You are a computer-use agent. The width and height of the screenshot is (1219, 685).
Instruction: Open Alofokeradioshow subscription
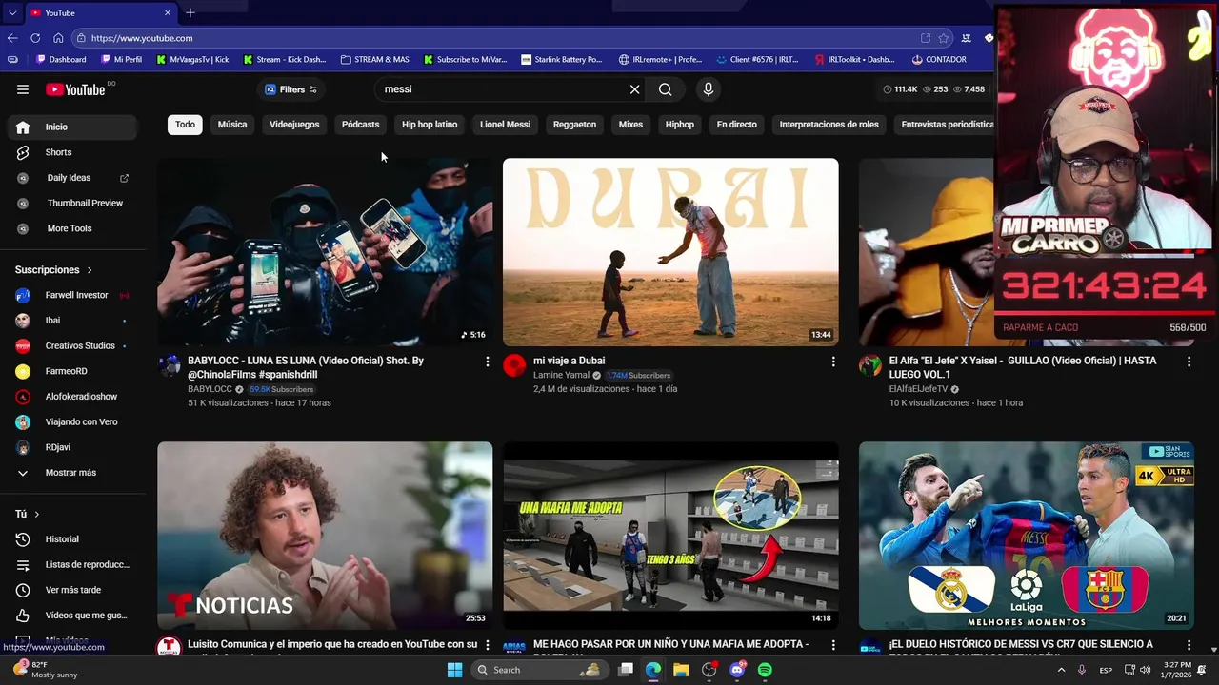(x=72, y=397)
